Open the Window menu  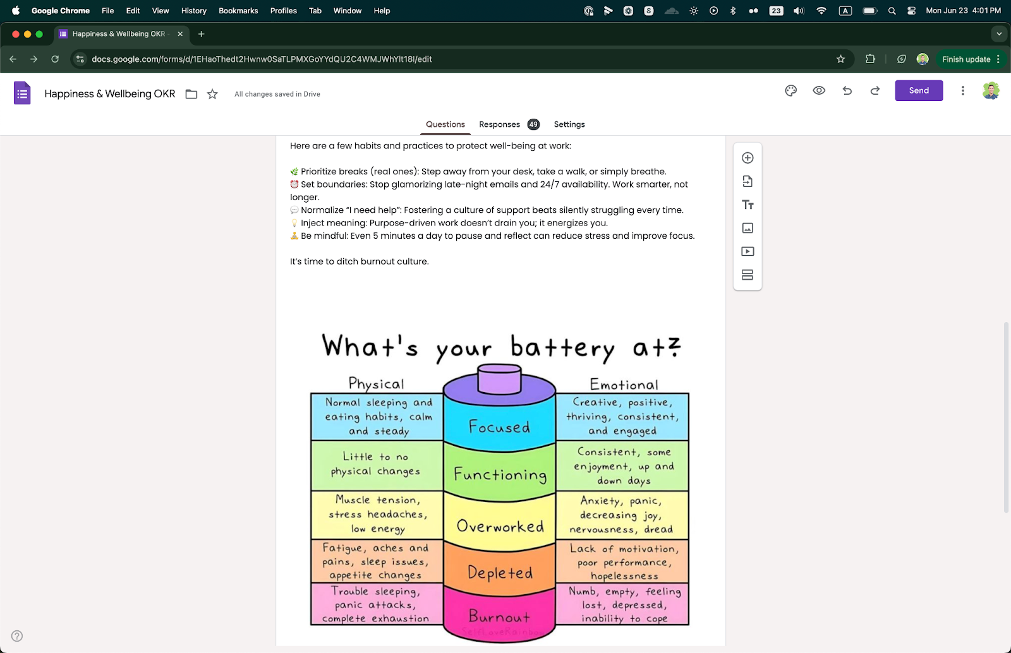[x=348, y=11]
